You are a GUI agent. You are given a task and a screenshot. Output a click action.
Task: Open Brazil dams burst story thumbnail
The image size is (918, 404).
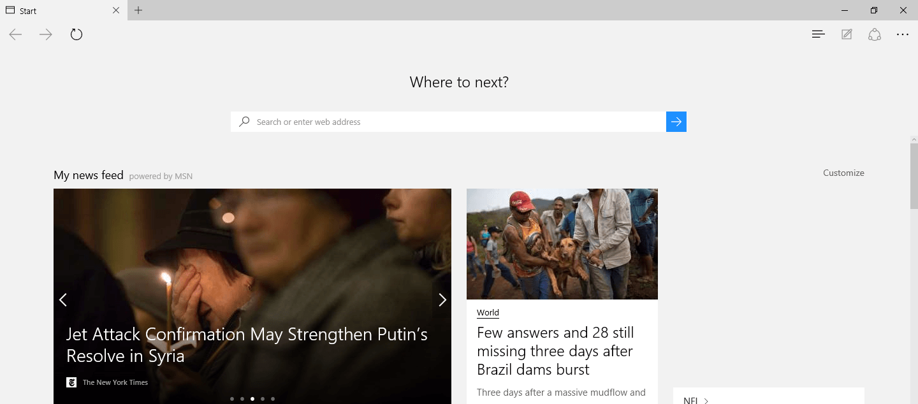[x=562, y=244]
